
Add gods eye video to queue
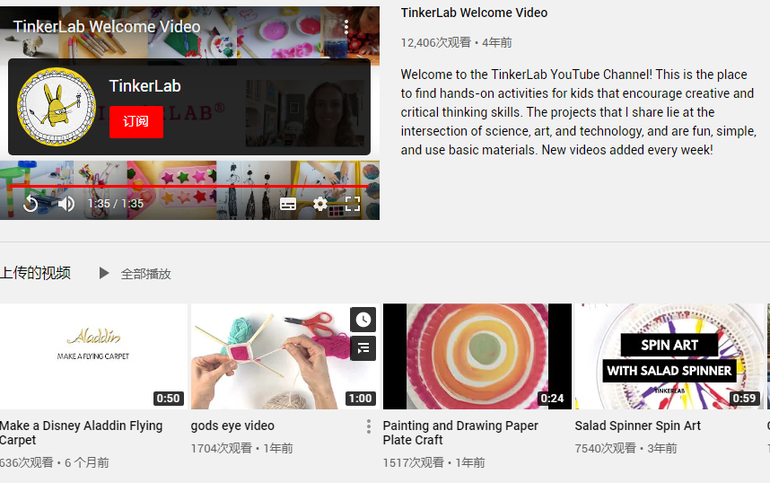363,348
